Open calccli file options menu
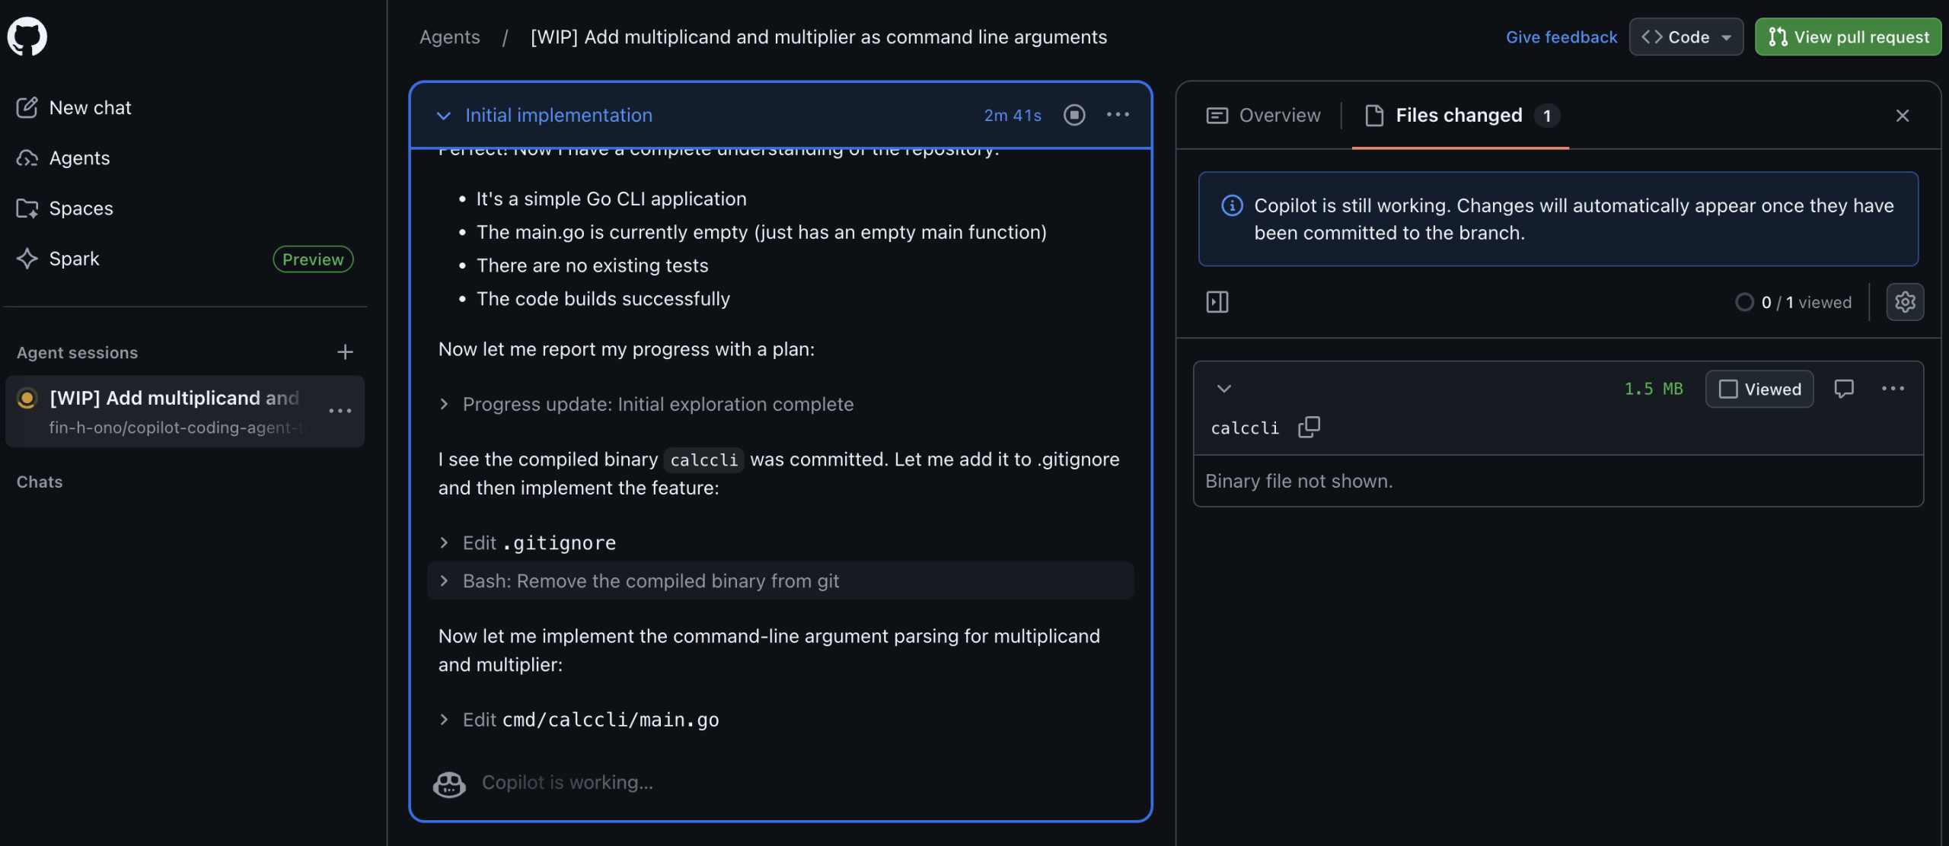 point(1893,389)
